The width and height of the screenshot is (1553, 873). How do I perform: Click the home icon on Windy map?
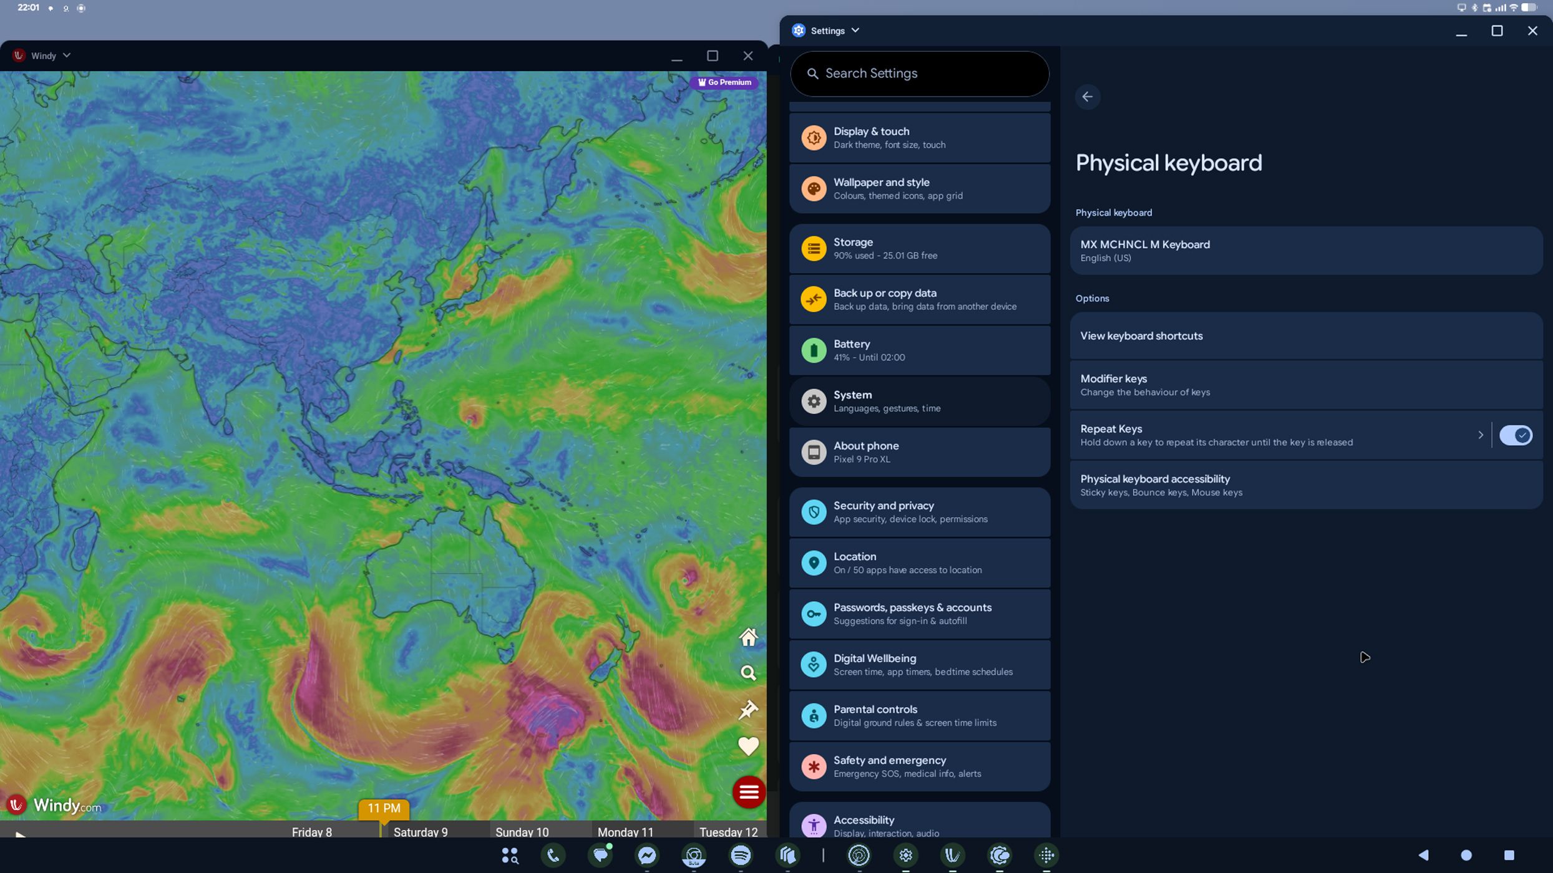click(x=748, y=637)
